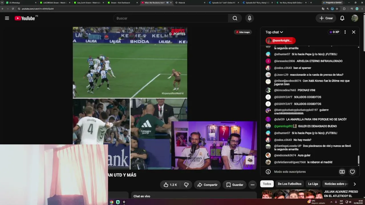Start voice search with the microphone
The height and width of the screenshot is (205, 365).
point(250,18)
